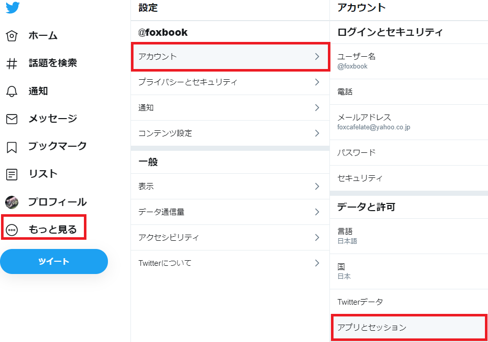
Task: Open 国 setting under データと許可
Action: 409,271
